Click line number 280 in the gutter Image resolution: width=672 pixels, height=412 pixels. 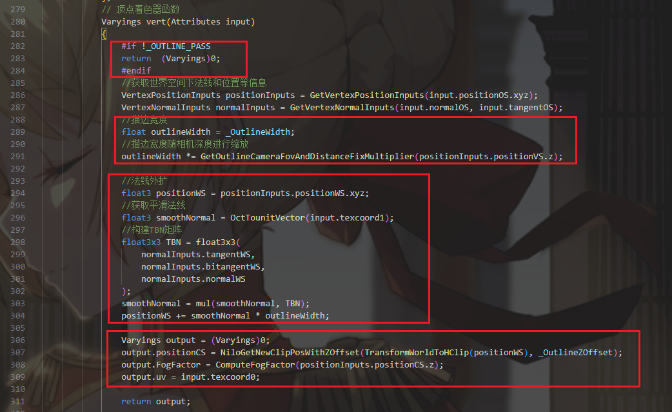coord(17,21)
